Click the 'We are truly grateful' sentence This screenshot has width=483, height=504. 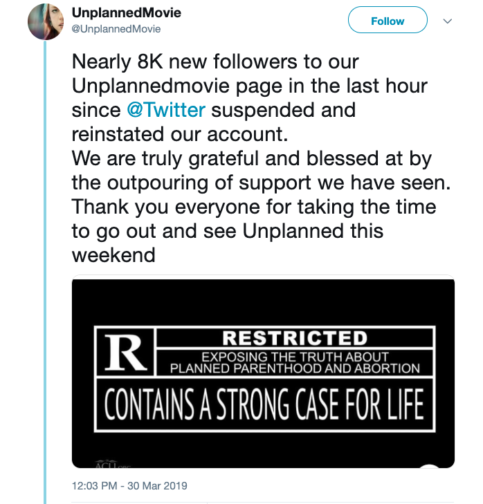(x=252, y=158)
